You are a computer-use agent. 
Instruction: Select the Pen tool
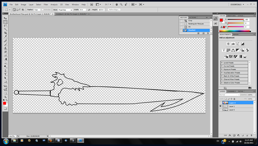pyautogui.click(x=5, y=71)
